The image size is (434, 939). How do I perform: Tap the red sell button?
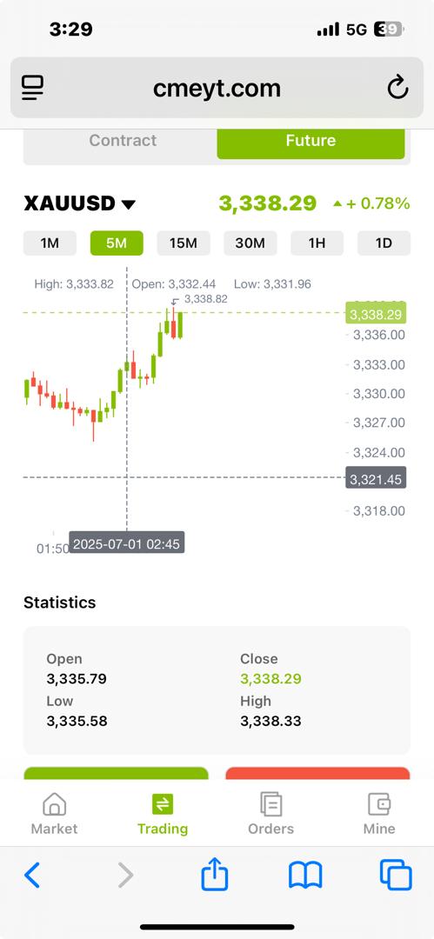(317, 773)
